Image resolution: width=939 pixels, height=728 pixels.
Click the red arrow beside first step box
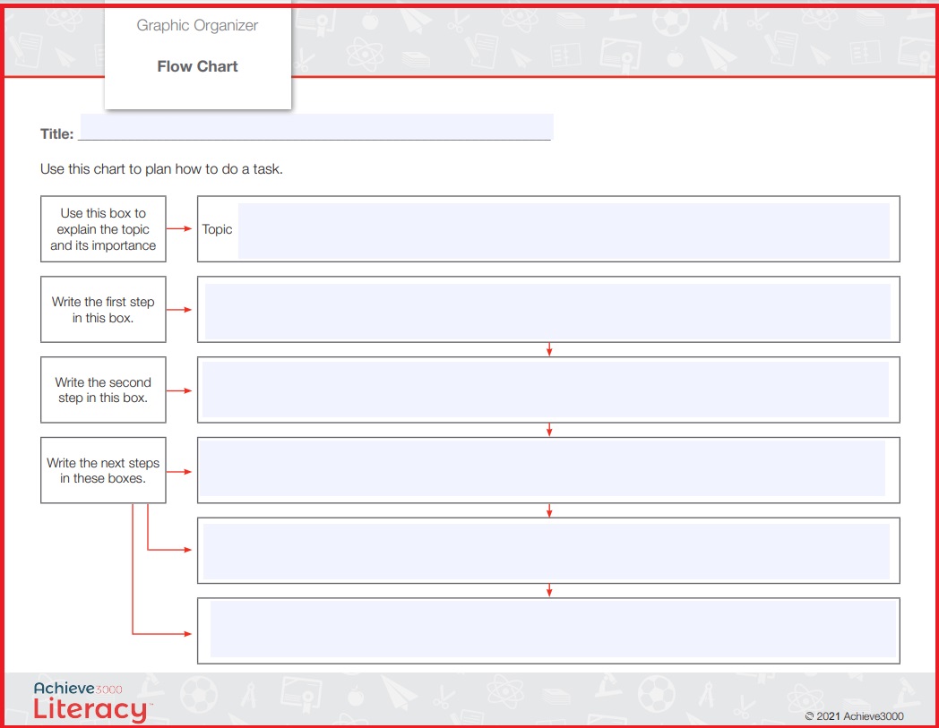coord(178,310)
